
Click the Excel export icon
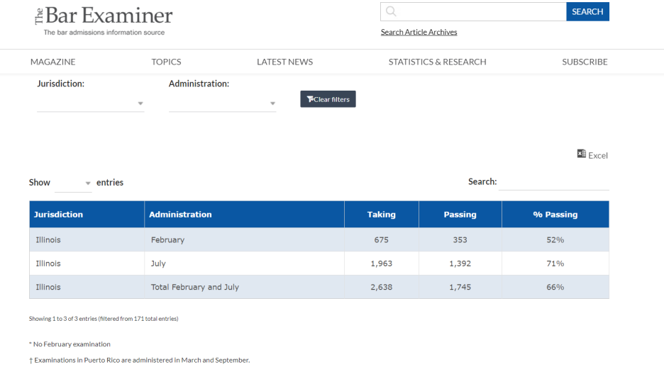point(582,154)
